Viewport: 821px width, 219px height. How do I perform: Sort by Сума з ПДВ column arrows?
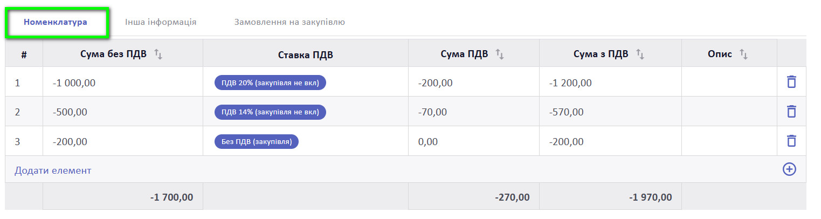pos(640,54)
